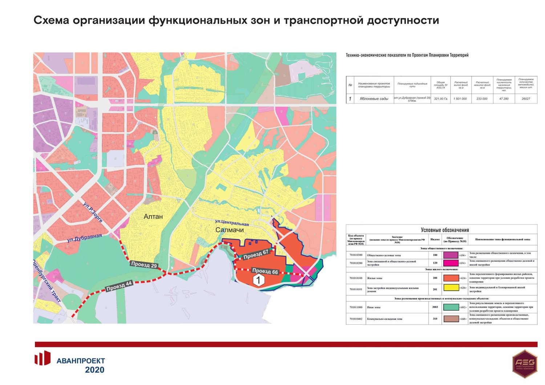Click the АВАНПРОЕКТ 2020 footer text
This screenshot has height=385, width=545.
81,365
